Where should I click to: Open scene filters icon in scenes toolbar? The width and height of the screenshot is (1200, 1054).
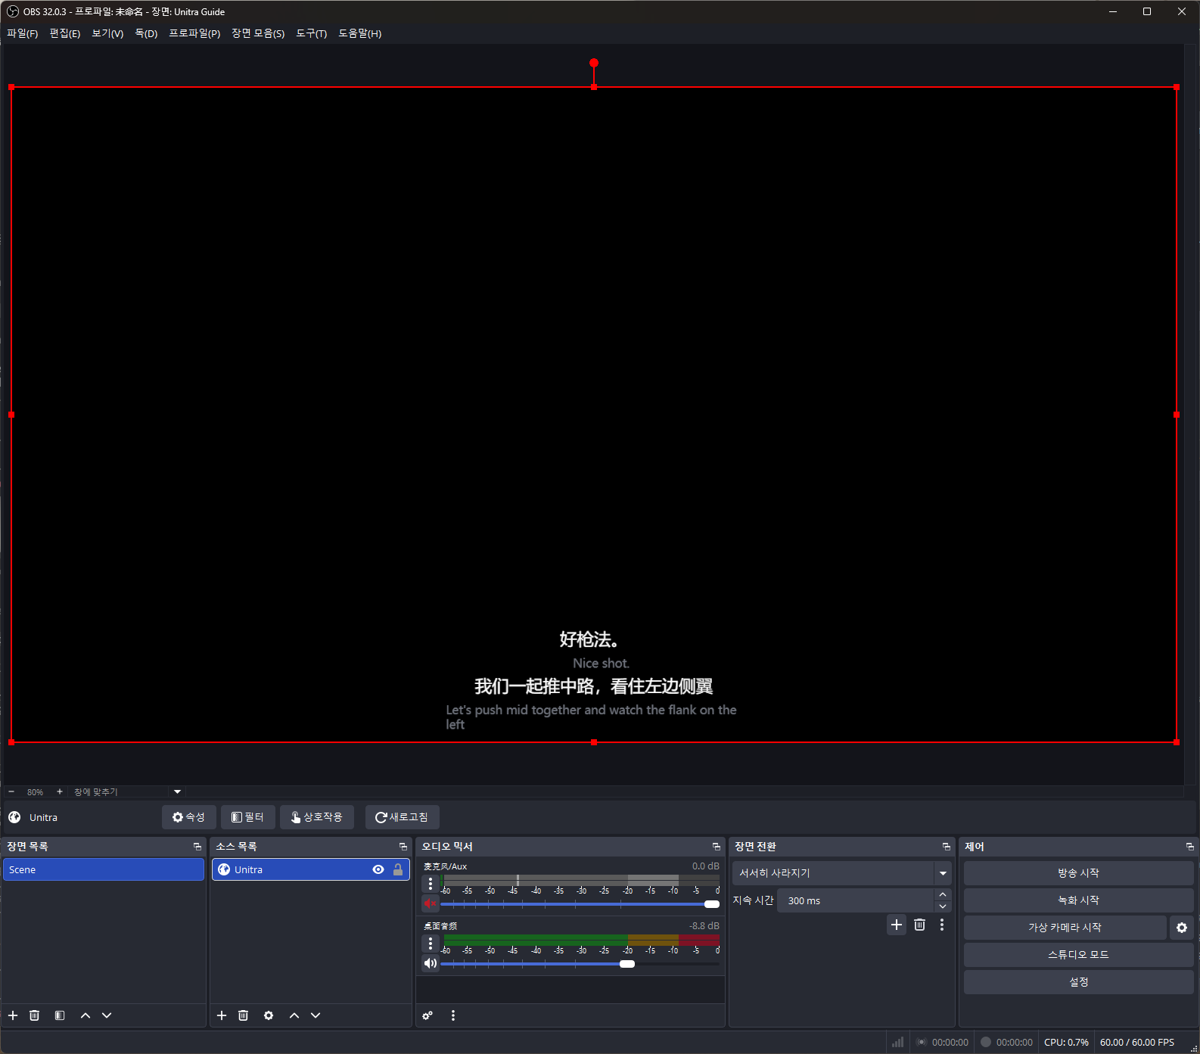(60, 1015)
